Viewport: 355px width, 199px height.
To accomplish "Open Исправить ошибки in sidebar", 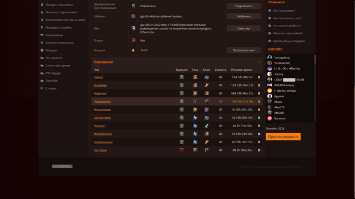I will click(x=59, y=28).
